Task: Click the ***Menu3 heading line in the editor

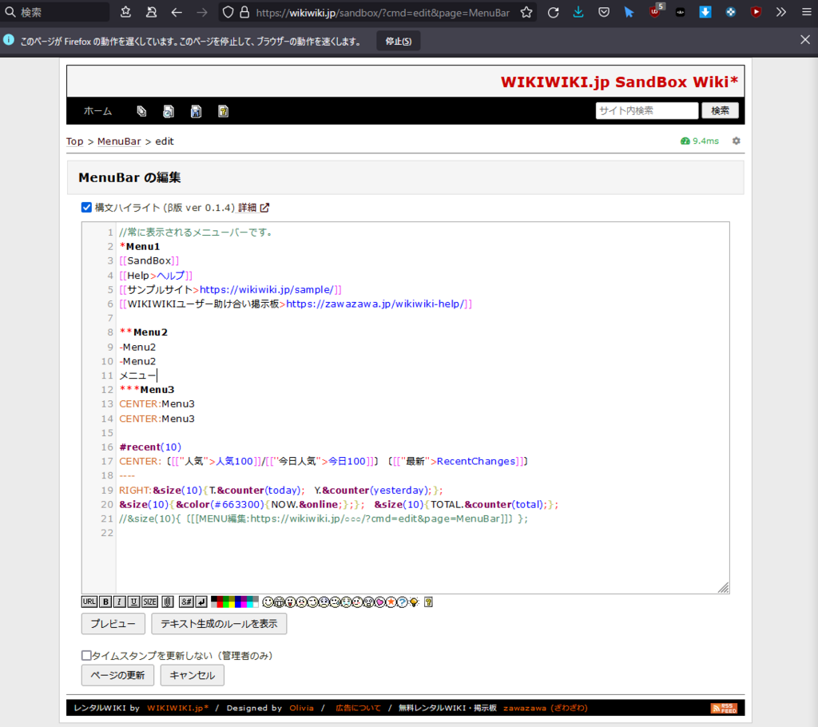Action: tap(147, 390)
